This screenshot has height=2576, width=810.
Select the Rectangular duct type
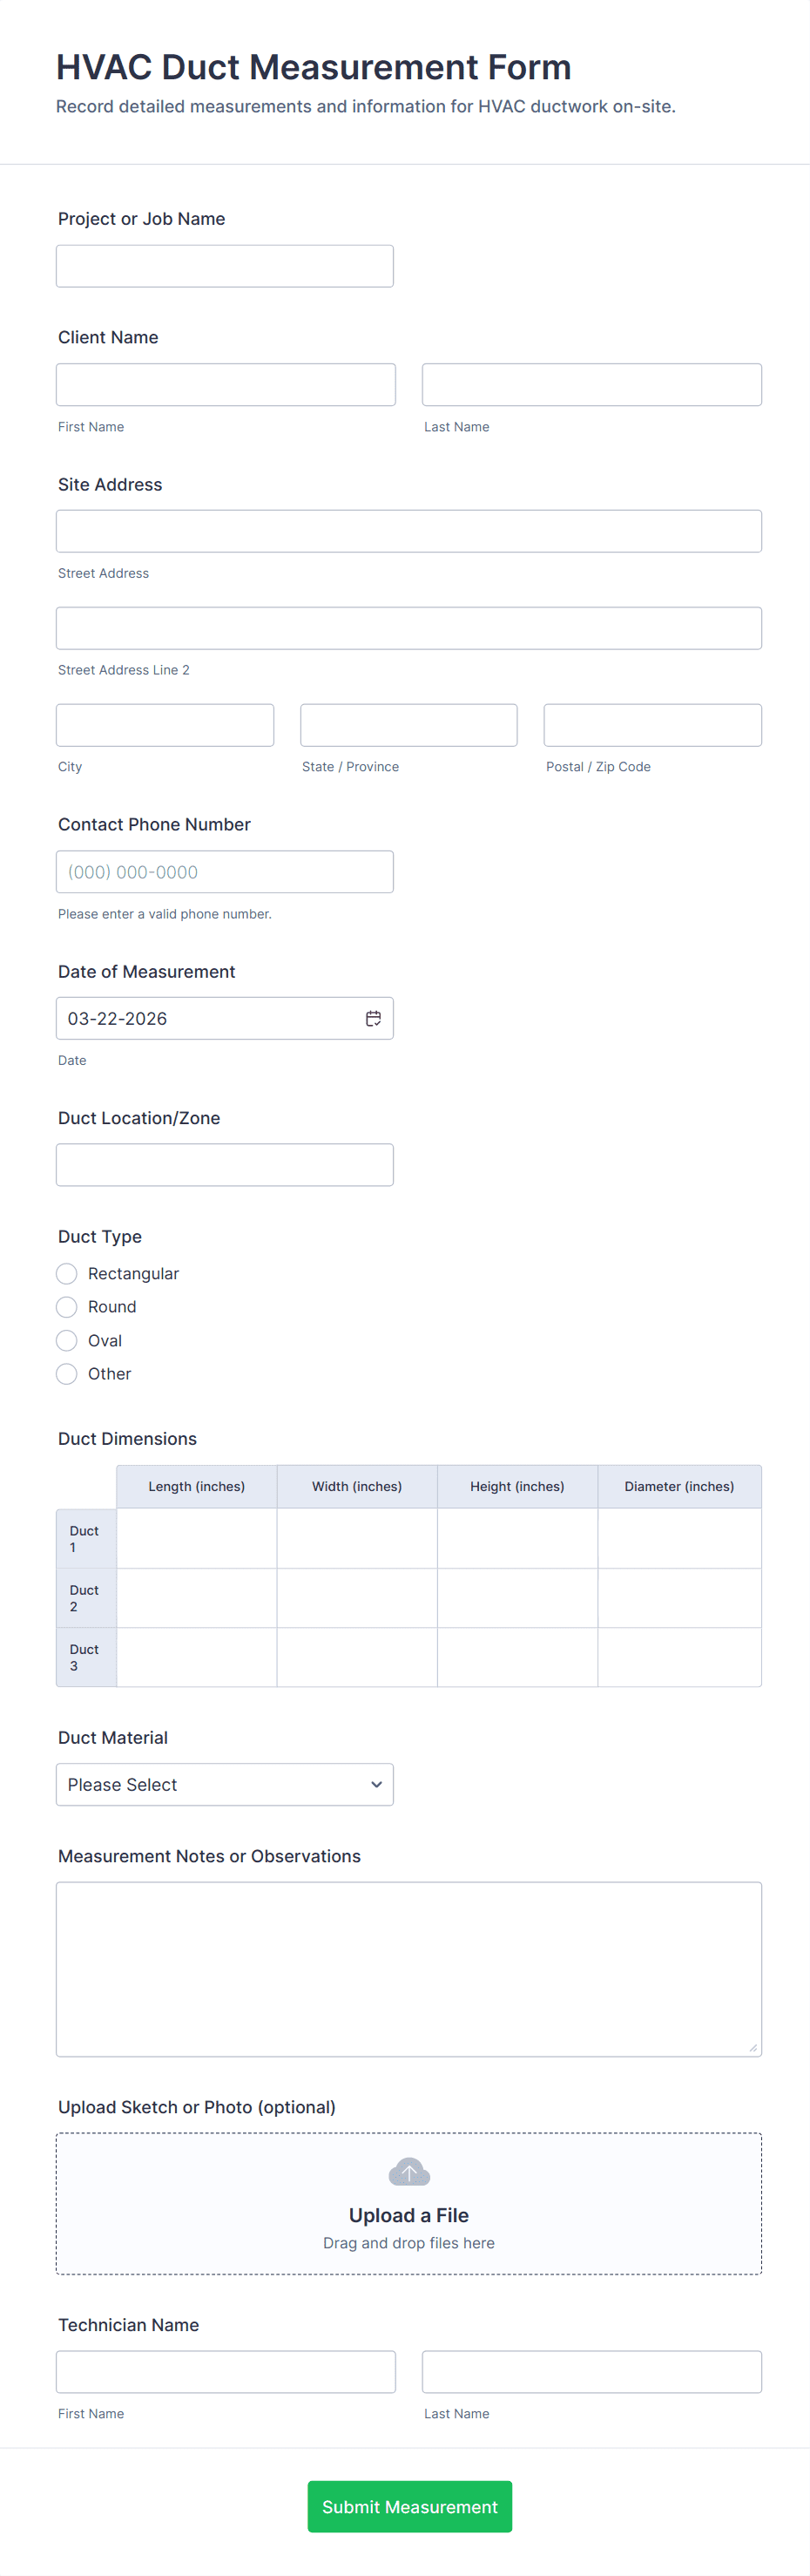[67, 1273]
